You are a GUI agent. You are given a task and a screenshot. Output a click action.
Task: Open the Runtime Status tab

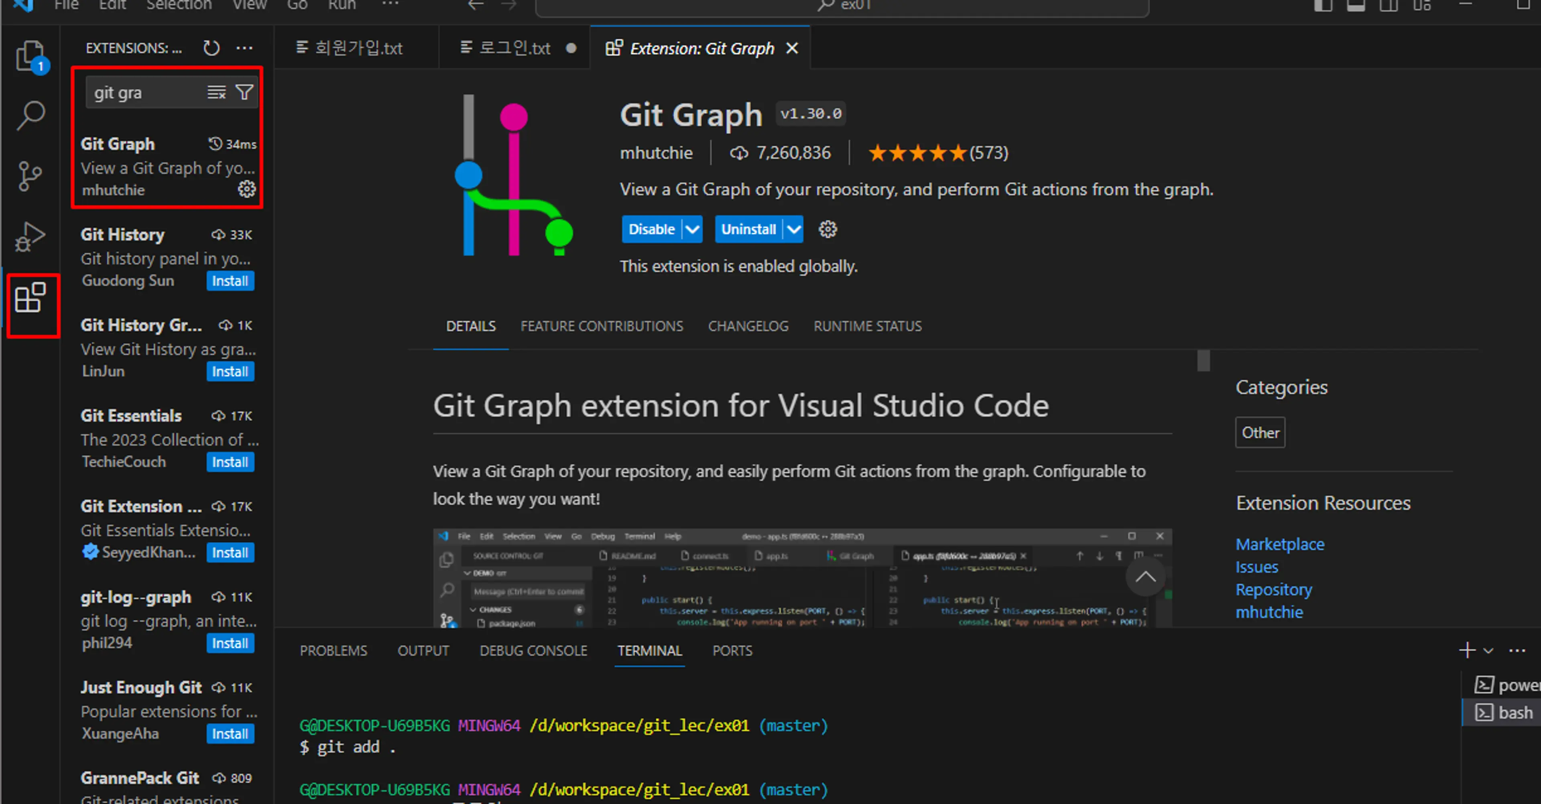867,326
